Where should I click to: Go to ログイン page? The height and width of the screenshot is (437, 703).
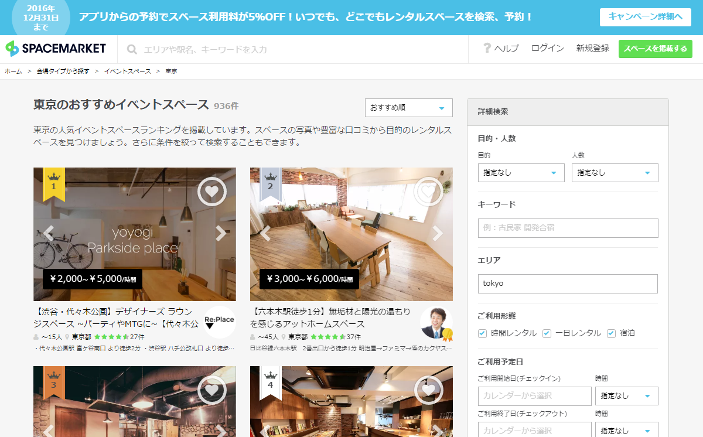point(548,49)
